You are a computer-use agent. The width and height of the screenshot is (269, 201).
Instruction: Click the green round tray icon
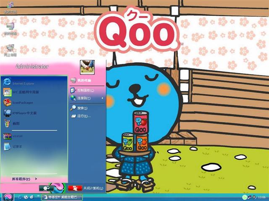click(x=245, y=197)
